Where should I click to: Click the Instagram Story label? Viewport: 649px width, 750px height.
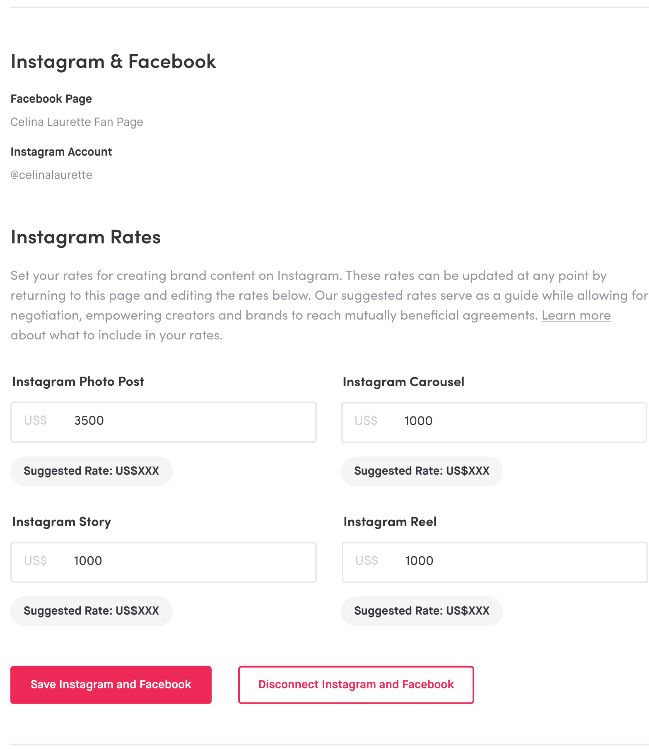point(61,522)
